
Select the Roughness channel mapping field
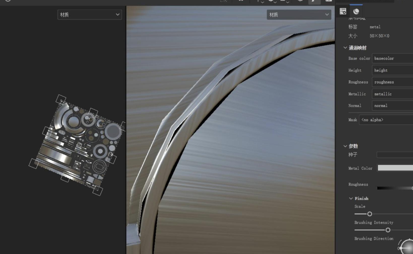[392, 82]
